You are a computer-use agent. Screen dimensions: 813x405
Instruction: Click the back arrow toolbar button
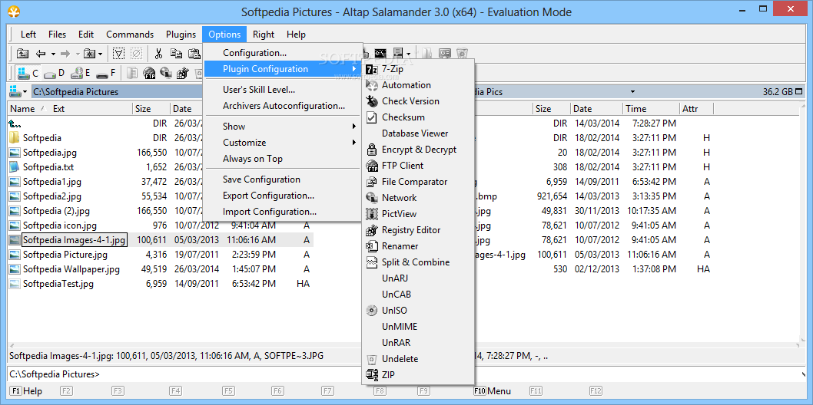tap(41, 53)
